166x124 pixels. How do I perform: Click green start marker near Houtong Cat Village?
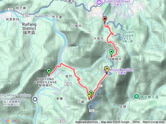tap(49, 72)
